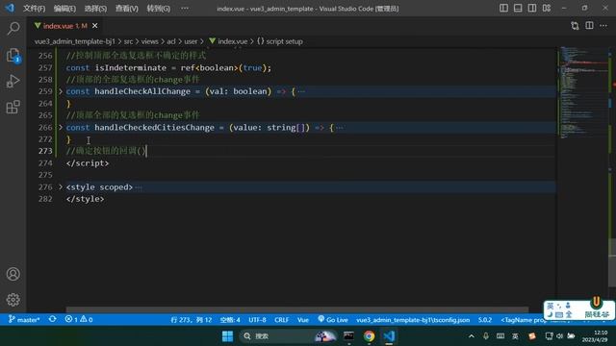Click line 273 column 12 indicator
The width and height of the screenshot is (616, 346).
click(192, 320)
